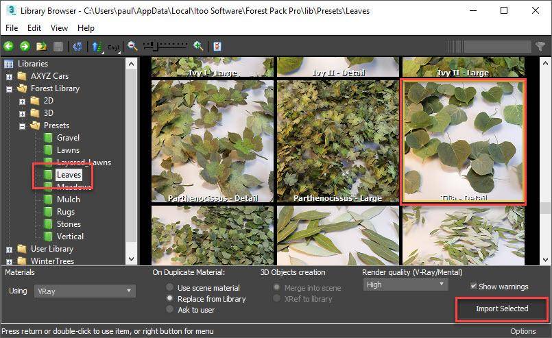
Task: Click the Import Selected button
Action: pos(502,309)
